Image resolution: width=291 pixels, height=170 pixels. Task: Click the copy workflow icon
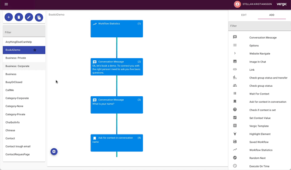[39, 17]
